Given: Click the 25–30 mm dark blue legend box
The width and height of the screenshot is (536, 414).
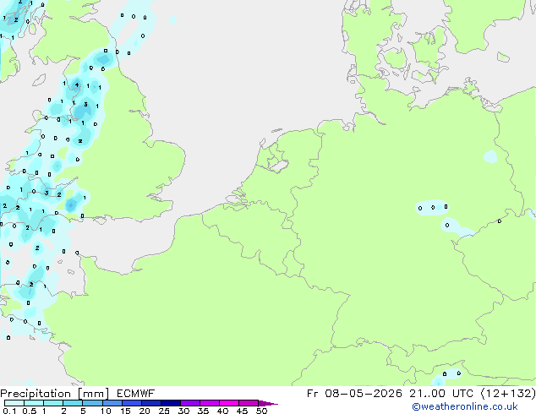Looking at the screenshot, I should coord(171,403).
